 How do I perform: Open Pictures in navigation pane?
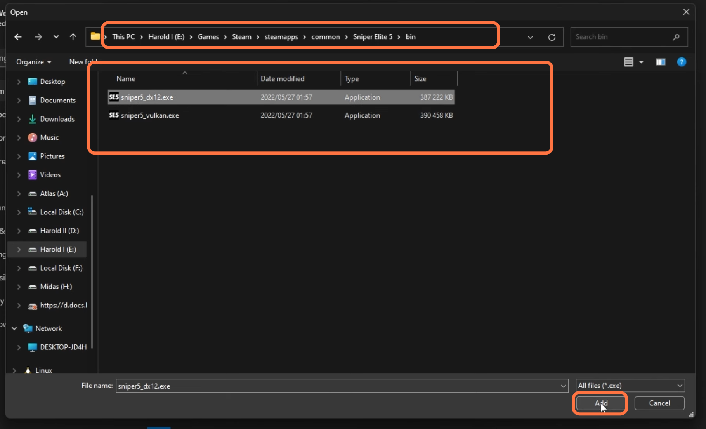[x=52, y=156]
